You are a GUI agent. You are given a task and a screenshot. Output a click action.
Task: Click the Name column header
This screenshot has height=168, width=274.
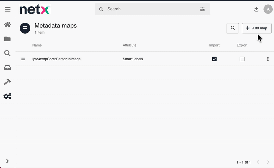37,45
